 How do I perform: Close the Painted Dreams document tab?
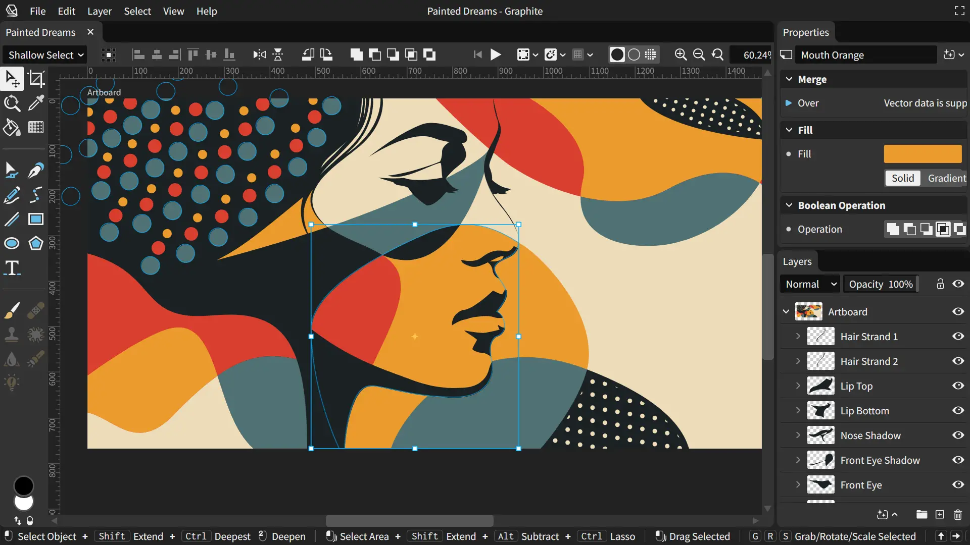point(90,32)
